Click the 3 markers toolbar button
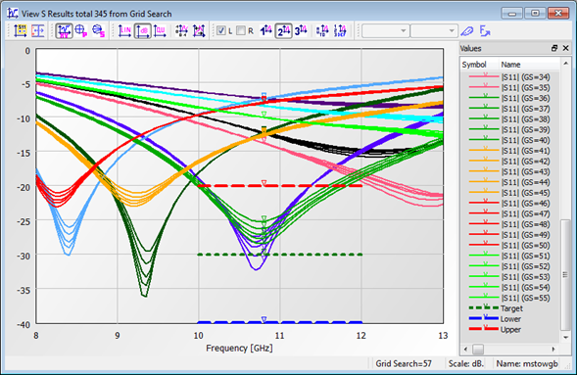The height and width of the screenshot is (375, 577). pyautogui.click(x=301, y=31)
